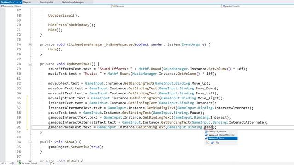Toggle the first IntelliSense filter icon
Viewport: 294px width, 165px height.
207,143
